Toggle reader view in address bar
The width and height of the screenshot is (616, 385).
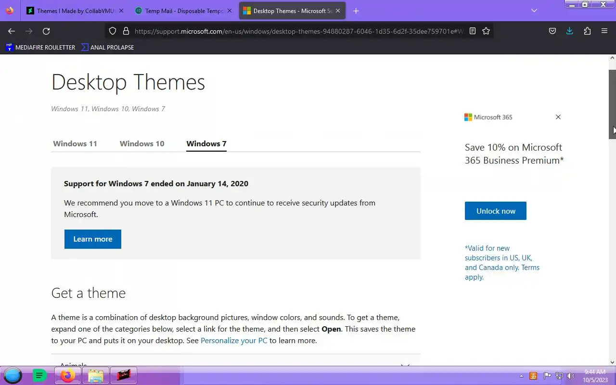[473, 31]
